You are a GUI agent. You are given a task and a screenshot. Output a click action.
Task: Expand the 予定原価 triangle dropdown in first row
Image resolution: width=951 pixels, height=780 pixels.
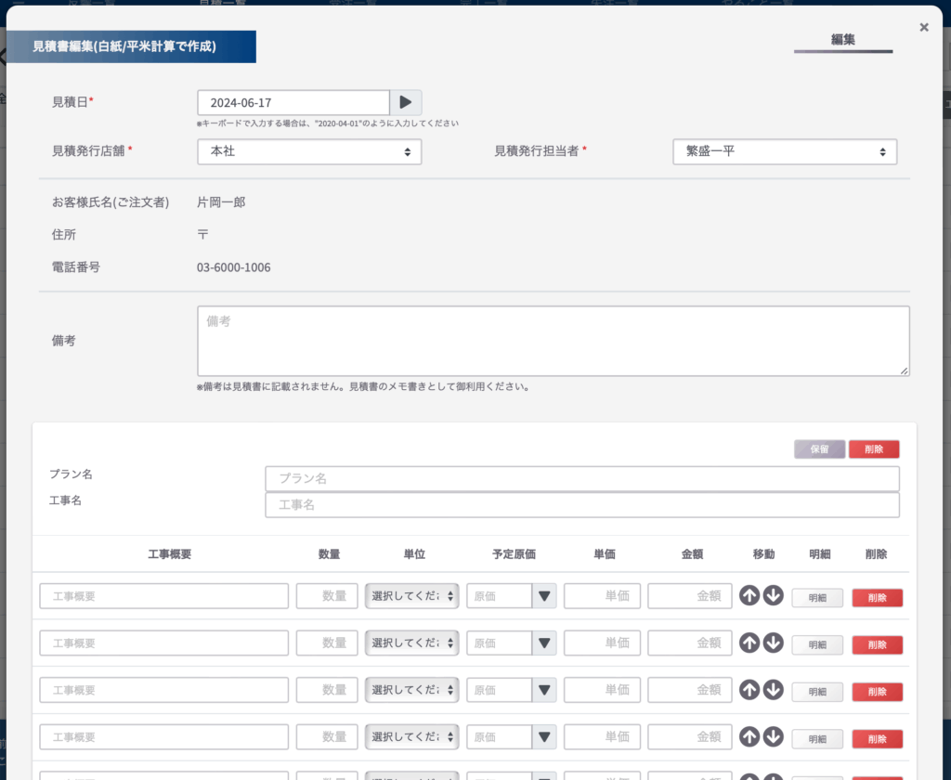pyautogui.click(x=544, y=596)
